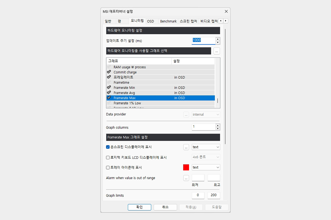Switch to the 스크린 캡처 tab
The height and width of the screenshot is (220, 331).
tap(188, 21)
